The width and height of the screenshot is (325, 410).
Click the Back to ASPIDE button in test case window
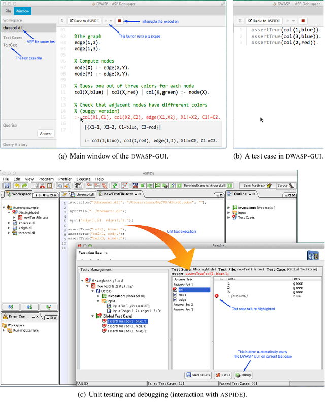click(x=264, y=21)
